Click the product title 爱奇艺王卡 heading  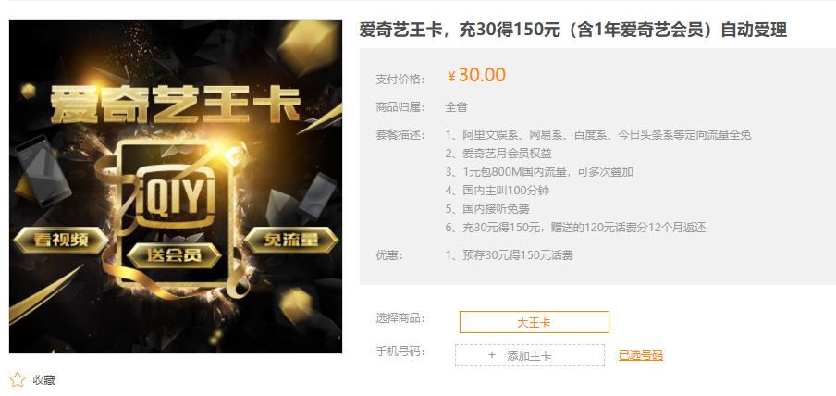click(573, 31)
